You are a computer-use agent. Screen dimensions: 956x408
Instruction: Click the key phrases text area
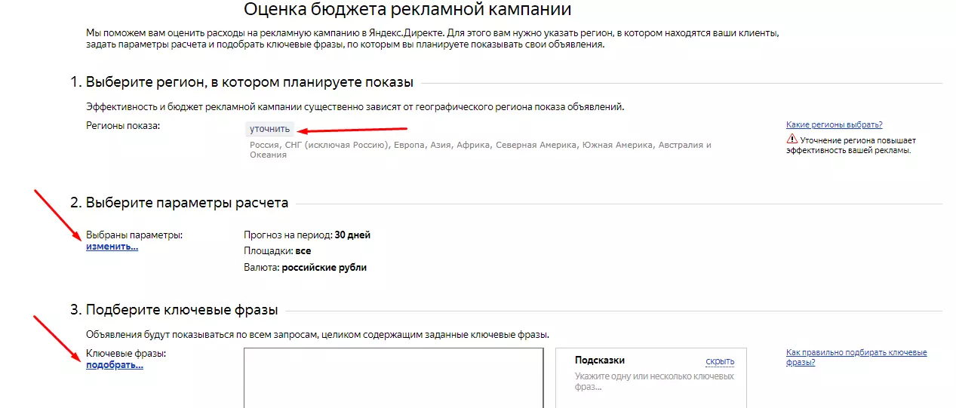(x=393, y=378)
